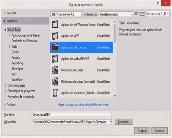
Task: Select the Prueba category
Action: 16,58
